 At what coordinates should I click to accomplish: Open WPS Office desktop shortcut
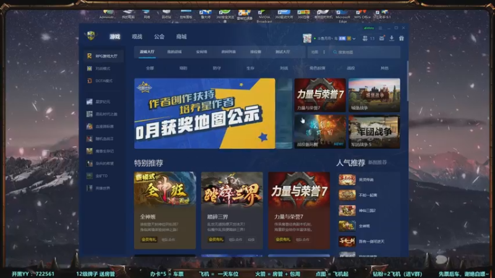pos(362,15)
